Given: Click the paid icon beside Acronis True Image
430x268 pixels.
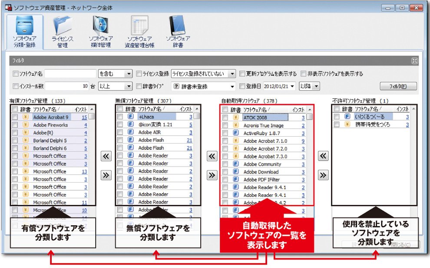Looking at the screenshot, I should (235, 125).
